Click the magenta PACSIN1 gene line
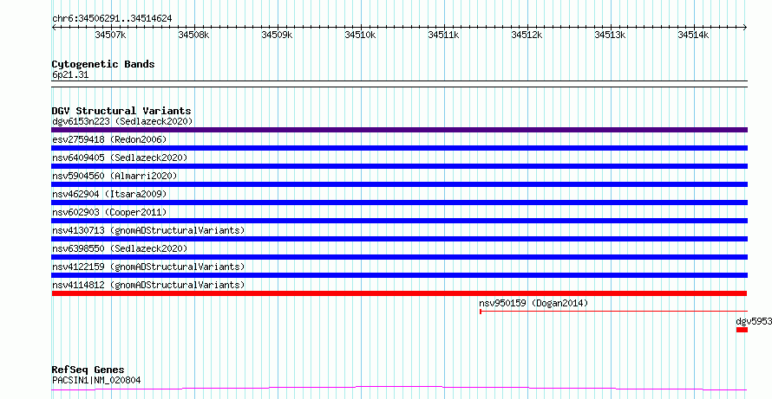Screen dimensions: 772x399 [x=399, y=389]
